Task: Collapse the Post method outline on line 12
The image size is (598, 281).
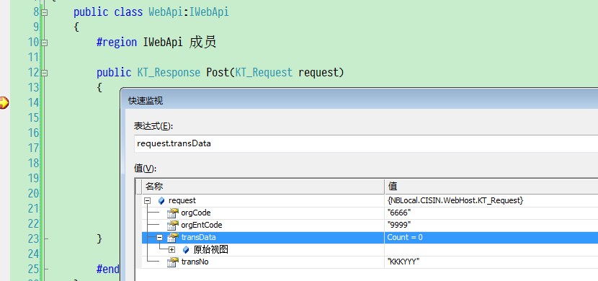Action: coord(44,73)
